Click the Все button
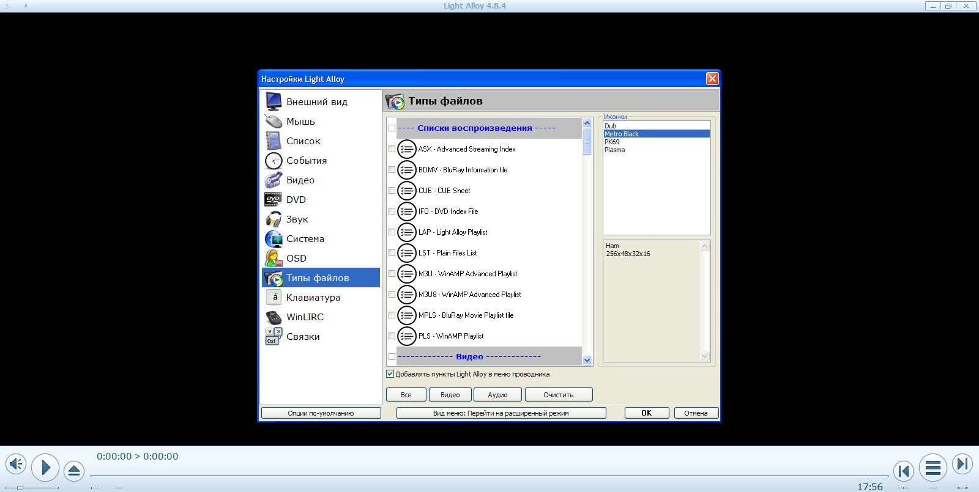This screenshot has width=979, height=492. coord(406,395)
